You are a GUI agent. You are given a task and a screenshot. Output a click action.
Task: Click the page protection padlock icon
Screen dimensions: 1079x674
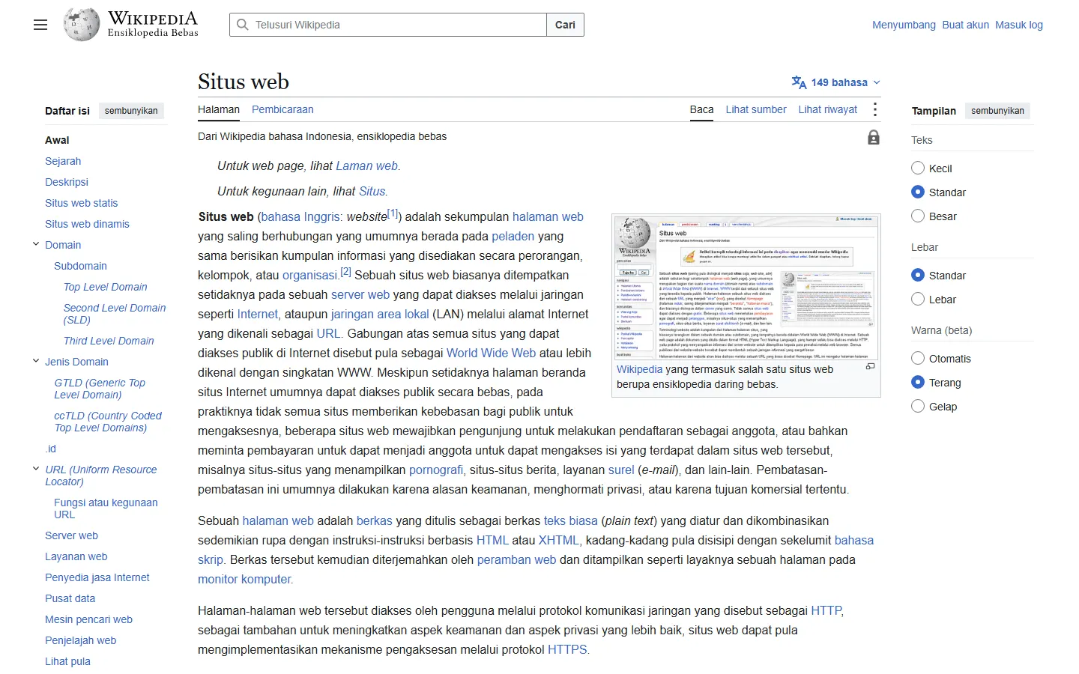click(x=874, y=138)
